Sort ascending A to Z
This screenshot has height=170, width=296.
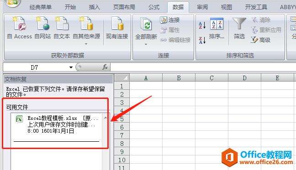[x=202, y=25]
